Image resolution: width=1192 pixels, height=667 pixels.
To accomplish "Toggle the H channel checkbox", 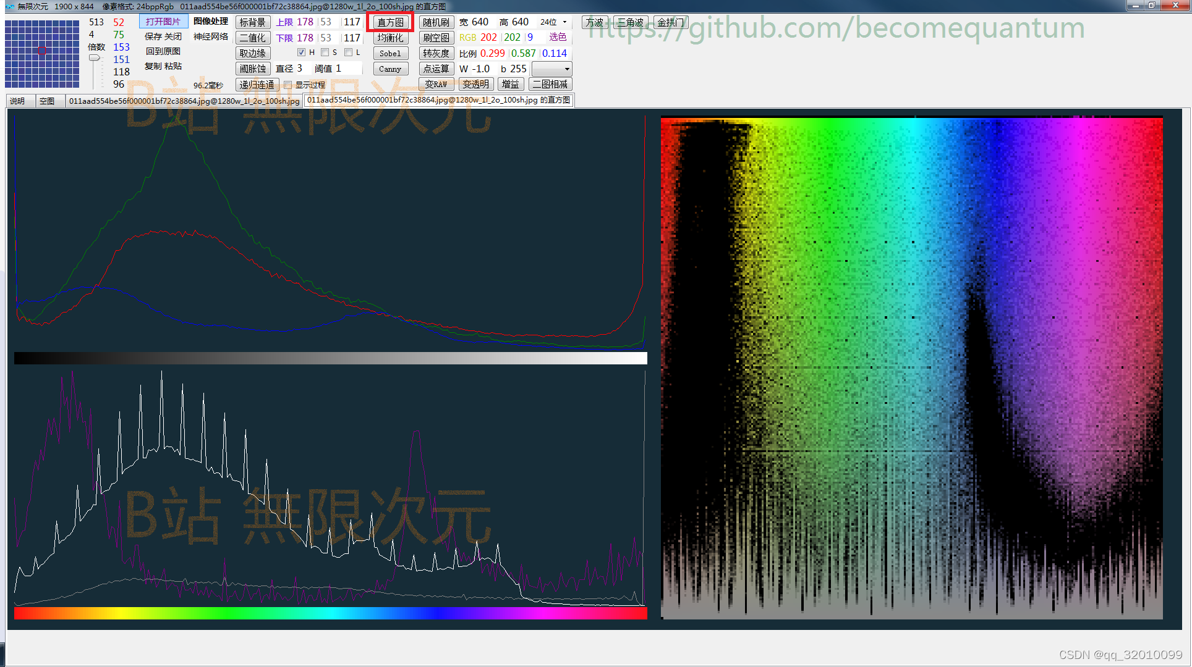I will (301, 52).
